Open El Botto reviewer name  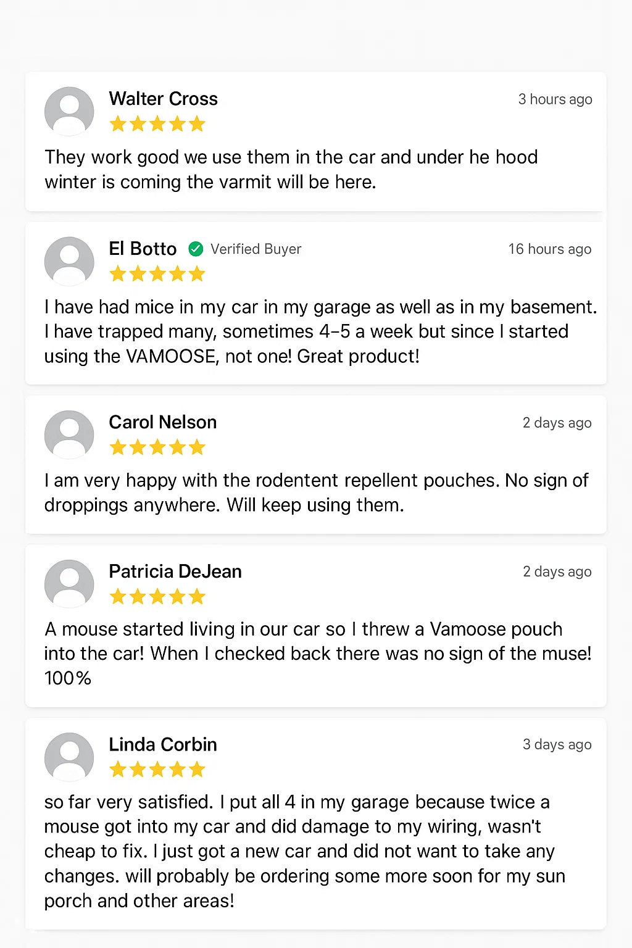(x=143, y=249)
